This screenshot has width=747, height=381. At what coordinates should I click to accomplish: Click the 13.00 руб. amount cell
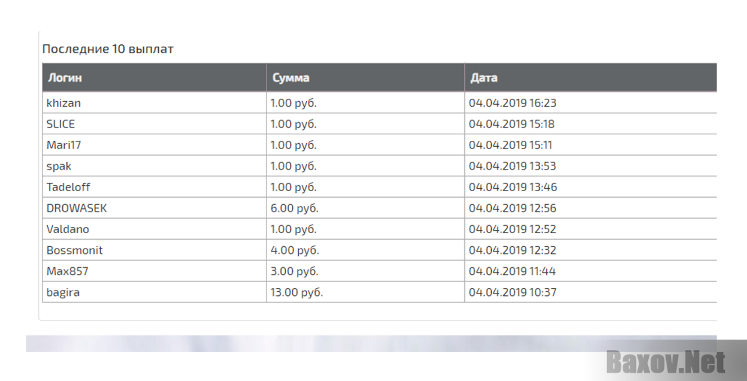tap(365, 292)
